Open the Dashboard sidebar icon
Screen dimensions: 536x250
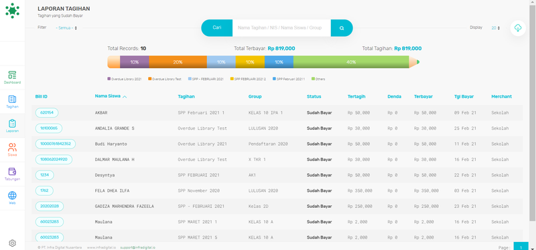pos(12,78)
